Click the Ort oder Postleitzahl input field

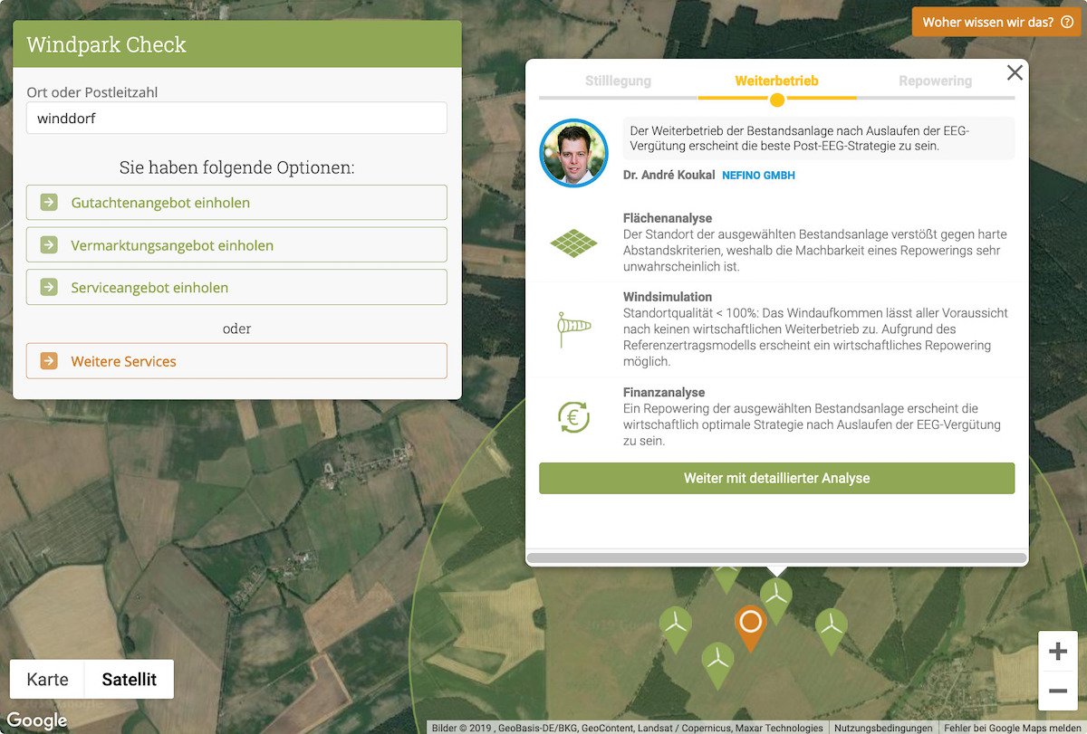[236, 118]
